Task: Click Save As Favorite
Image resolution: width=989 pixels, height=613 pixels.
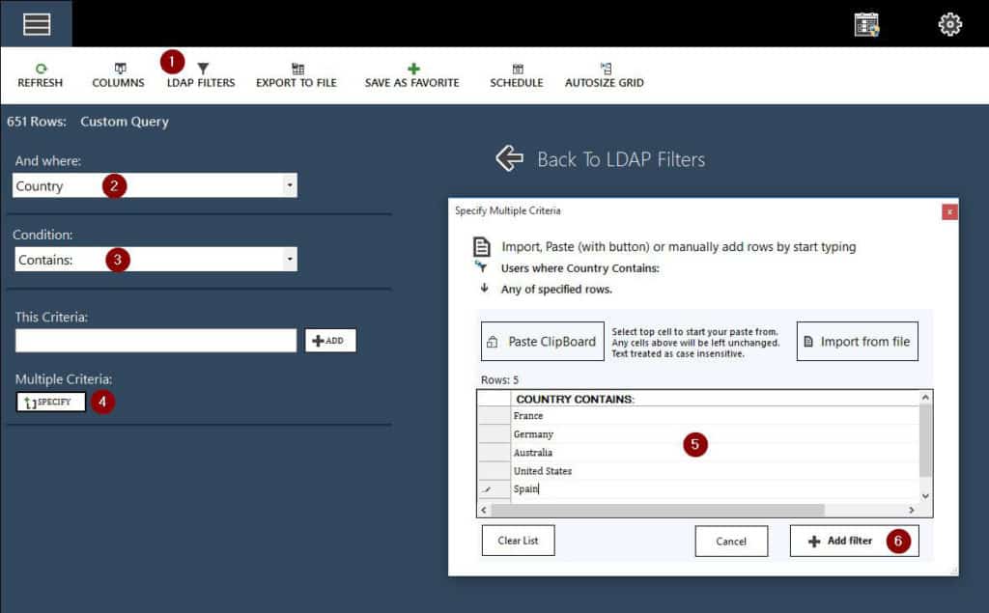Action: 411,75
